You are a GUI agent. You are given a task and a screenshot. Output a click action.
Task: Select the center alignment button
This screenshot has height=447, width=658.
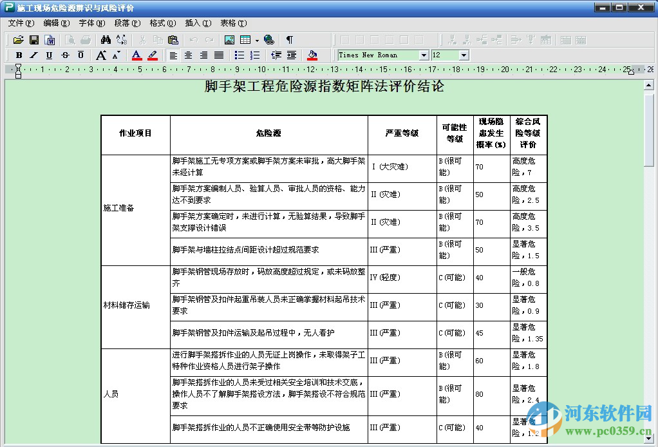click(x=188, y=55)
